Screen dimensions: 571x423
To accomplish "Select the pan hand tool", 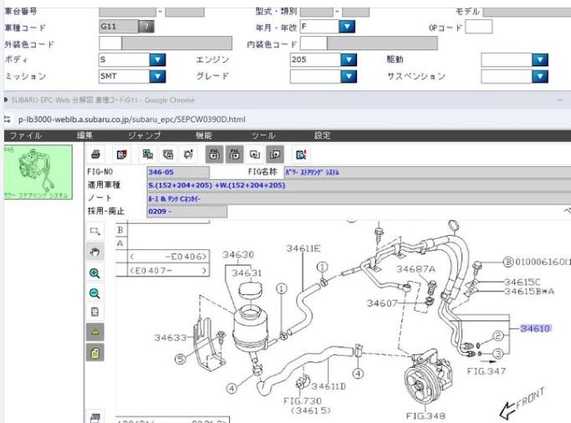I will [94, 252].
